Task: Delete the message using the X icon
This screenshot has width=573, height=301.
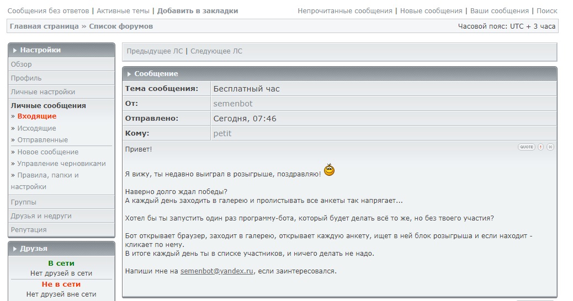Action: point(550,147)
